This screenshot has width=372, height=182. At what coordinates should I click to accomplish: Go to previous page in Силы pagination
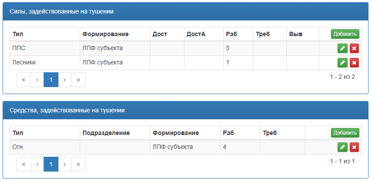(x=37, y=80)
